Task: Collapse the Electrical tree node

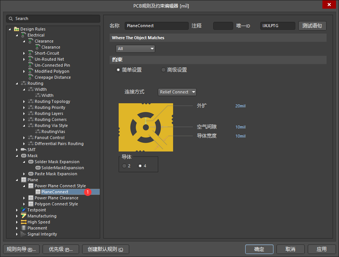Action: pos(17,35)
